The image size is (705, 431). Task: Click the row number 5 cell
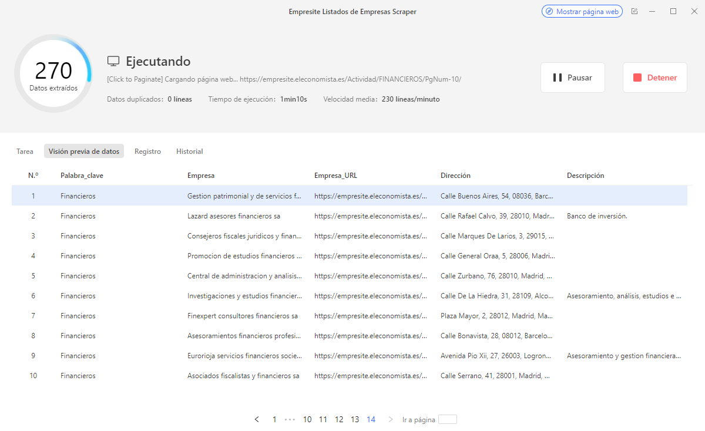tap(33, 276)
